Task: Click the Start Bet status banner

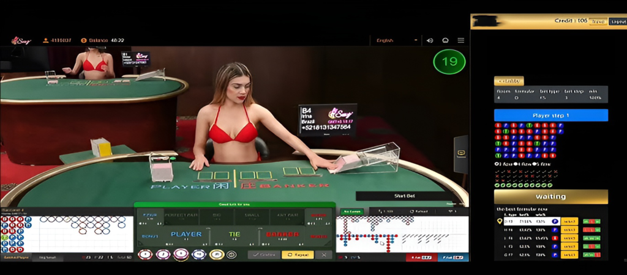Action: point(404,196)
